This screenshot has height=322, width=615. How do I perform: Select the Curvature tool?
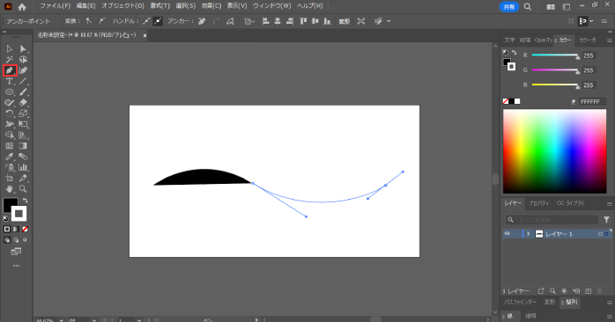tap(23, 70)
